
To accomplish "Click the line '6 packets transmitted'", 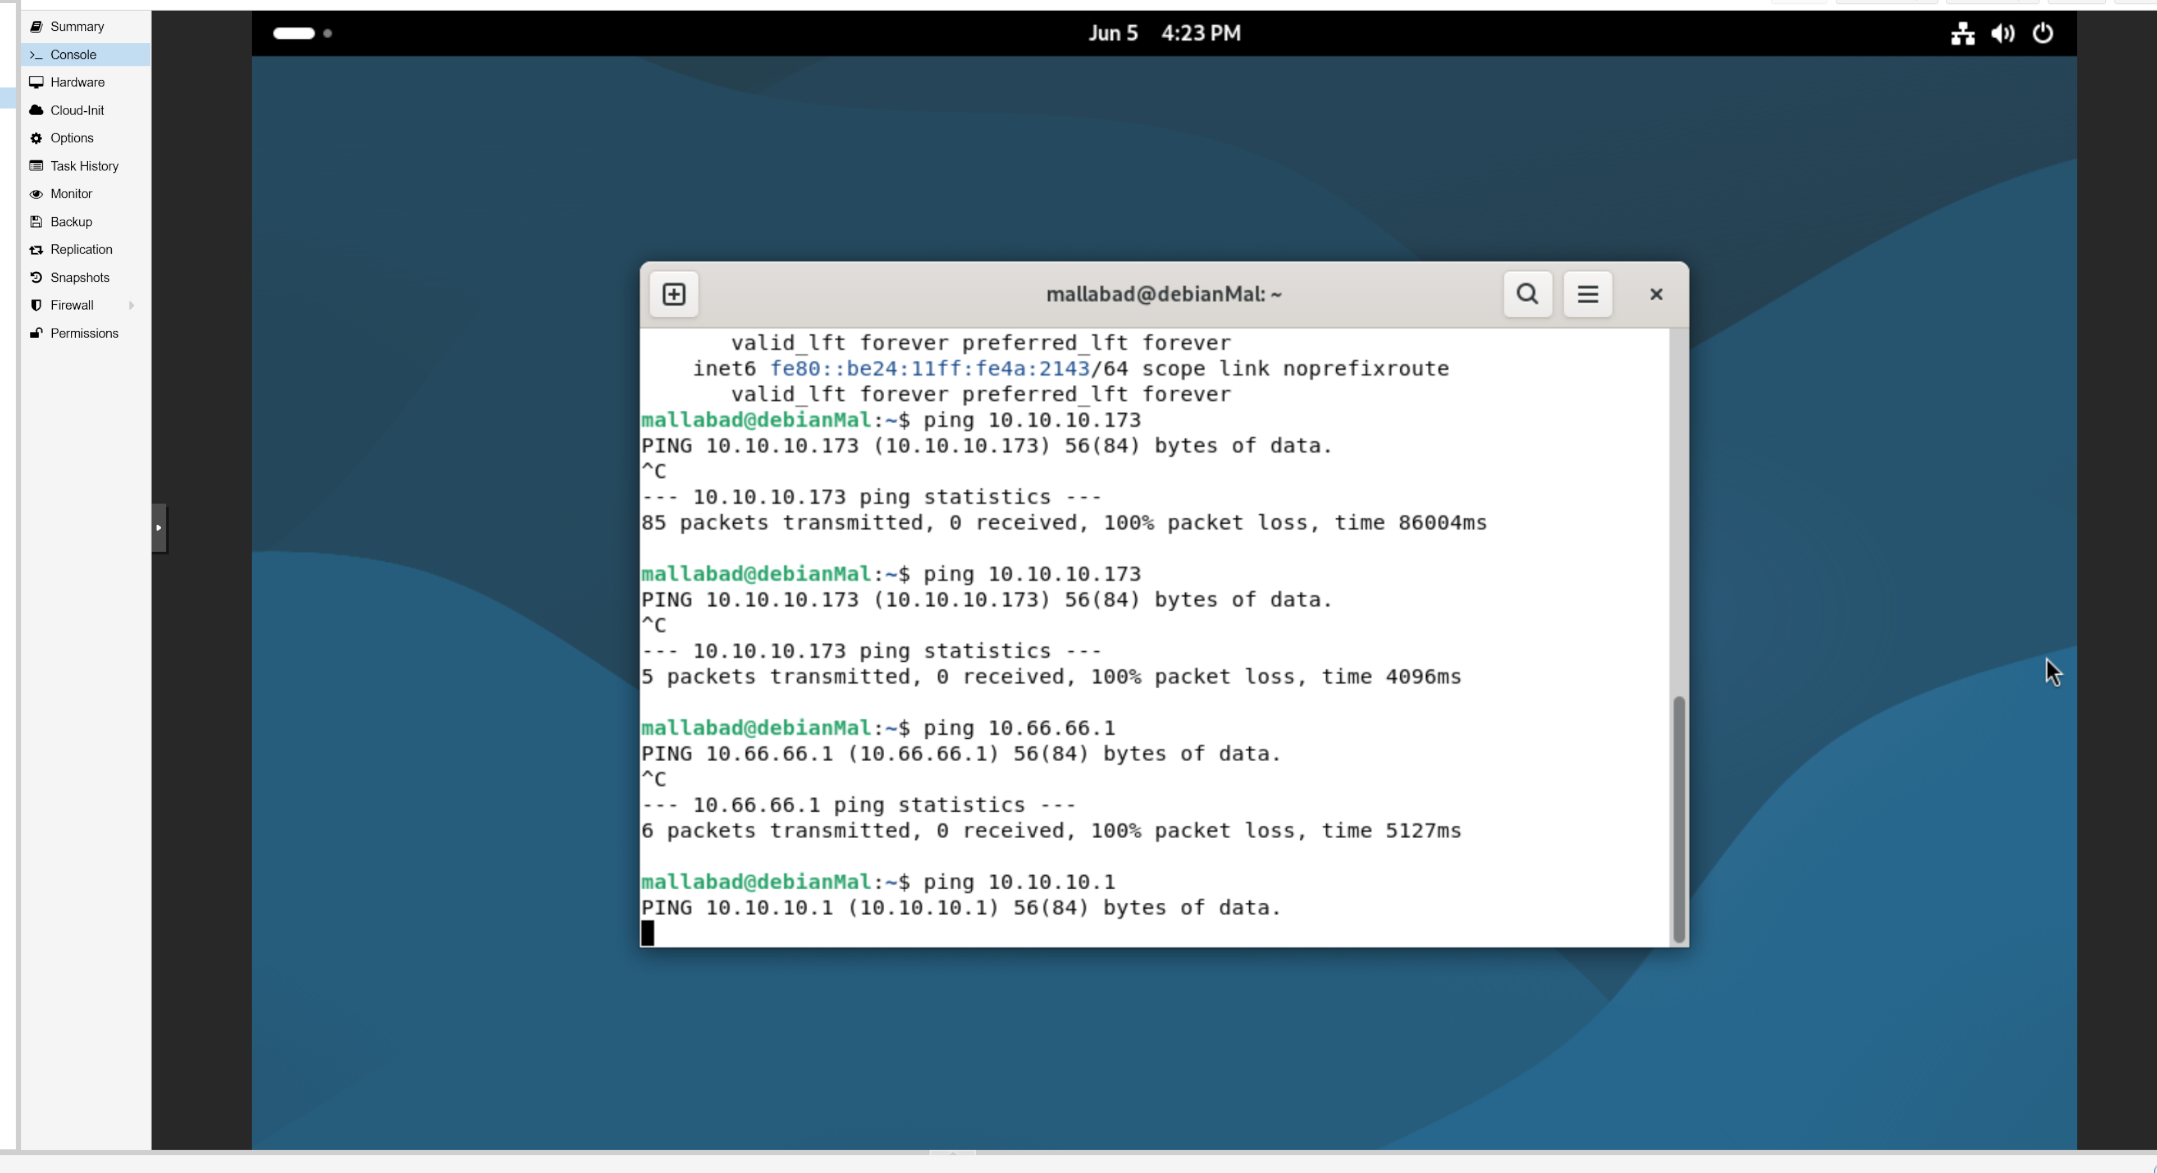I will (1051, 830).
